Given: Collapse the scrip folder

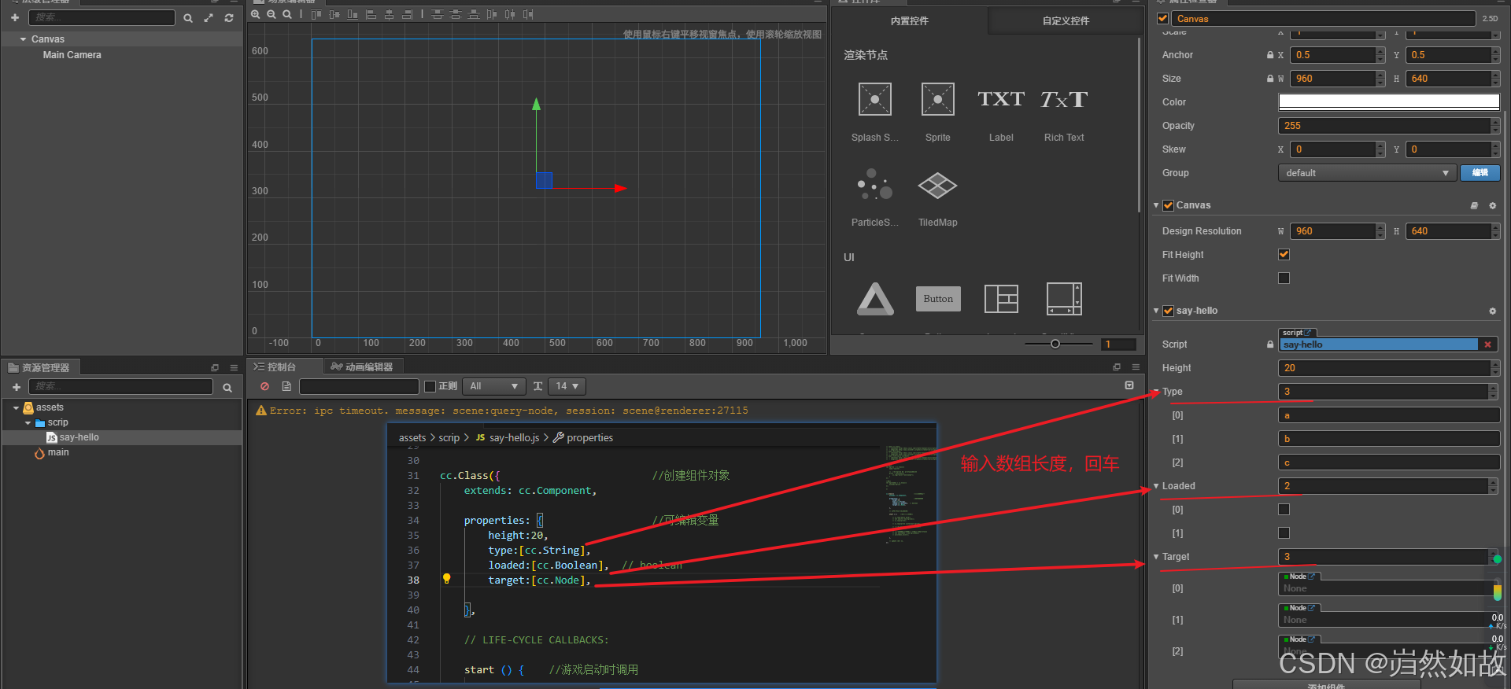Looking at the screenshot, I should click(28, 422).
